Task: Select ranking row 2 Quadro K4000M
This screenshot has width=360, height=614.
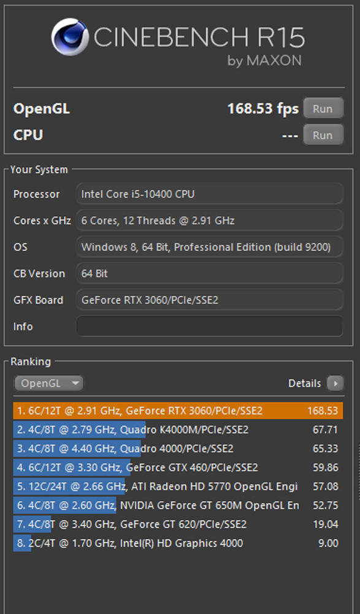Action: [178, 430]
